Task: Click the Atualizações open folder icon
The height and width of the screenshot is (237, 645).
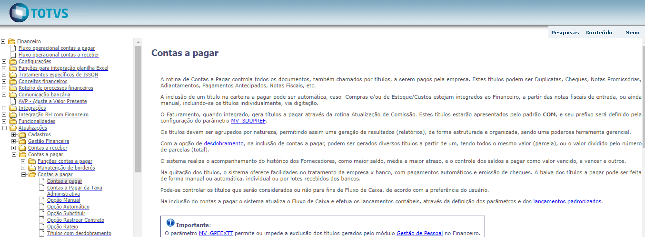Action: [13, 128]
